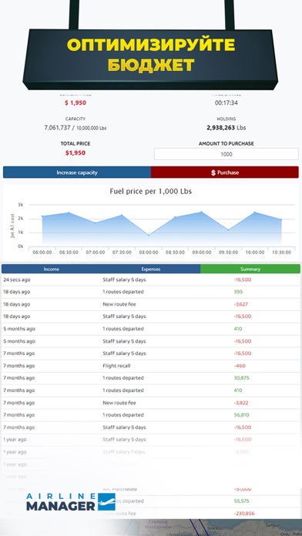This screenshot has width=302, height=536.
Task: Click the -3,822 New route fee row
Action: pos(151,403)
